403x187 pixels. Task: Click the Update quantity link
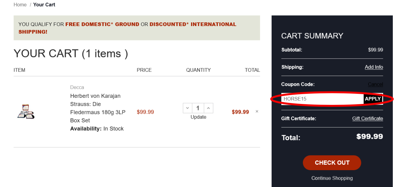(198, 117)
